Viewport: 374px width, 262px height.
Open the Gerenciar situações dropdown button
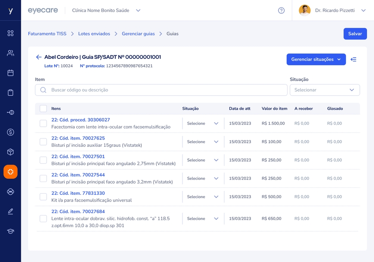tap(316, 59)
